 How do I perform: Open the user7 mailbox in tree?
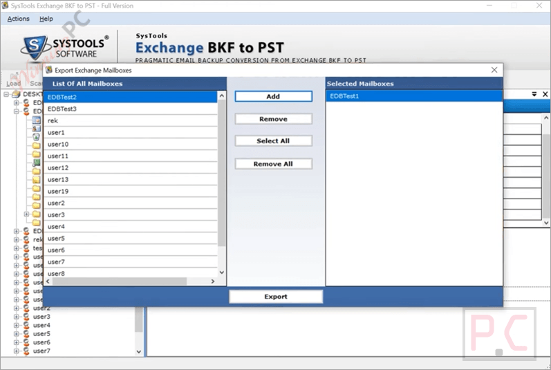click(x=41, y=351)
